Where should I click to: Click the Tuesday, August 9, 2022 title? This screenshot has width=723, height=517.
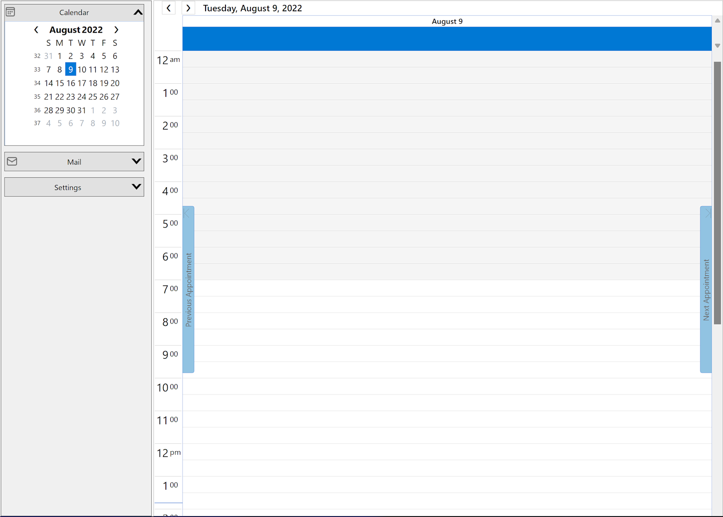(x=253, y=8)
